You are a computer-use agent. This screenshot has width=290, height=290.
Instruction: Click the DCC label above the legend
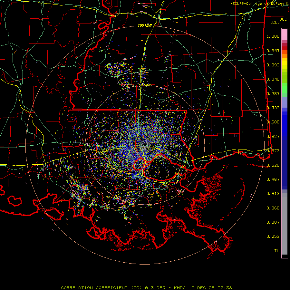click(283, 19)
